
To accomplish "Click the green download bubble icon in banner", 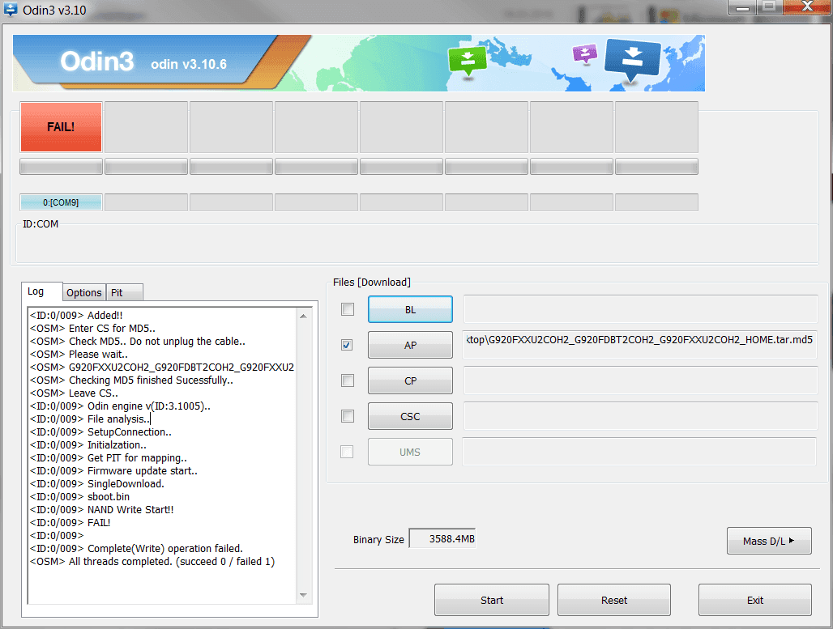I will [468, 62].
